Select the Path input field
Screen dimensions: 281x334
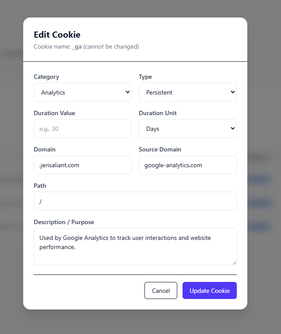(x=135, y=201)
